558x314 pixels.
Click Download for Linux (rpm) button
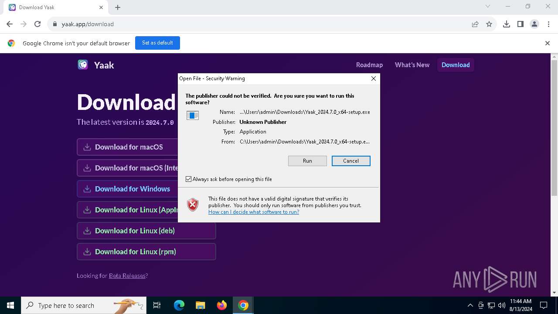[146, 252]
